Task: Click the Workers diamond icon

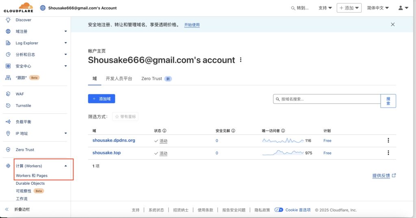Action: pyautogui.click(x=8, y=166)
